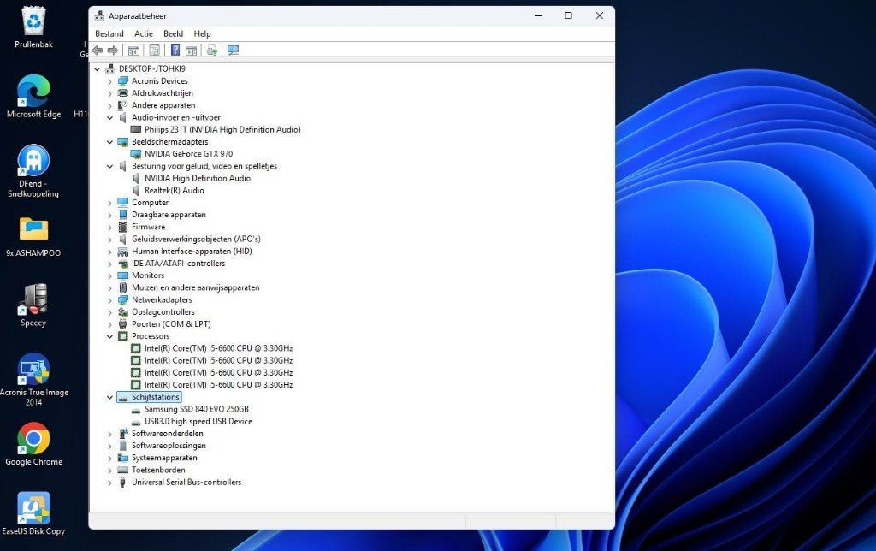Screen dimensions: 876x551
Task: Click the Apparaatbeheer title bar icon
Action: [x=99, y=15]
